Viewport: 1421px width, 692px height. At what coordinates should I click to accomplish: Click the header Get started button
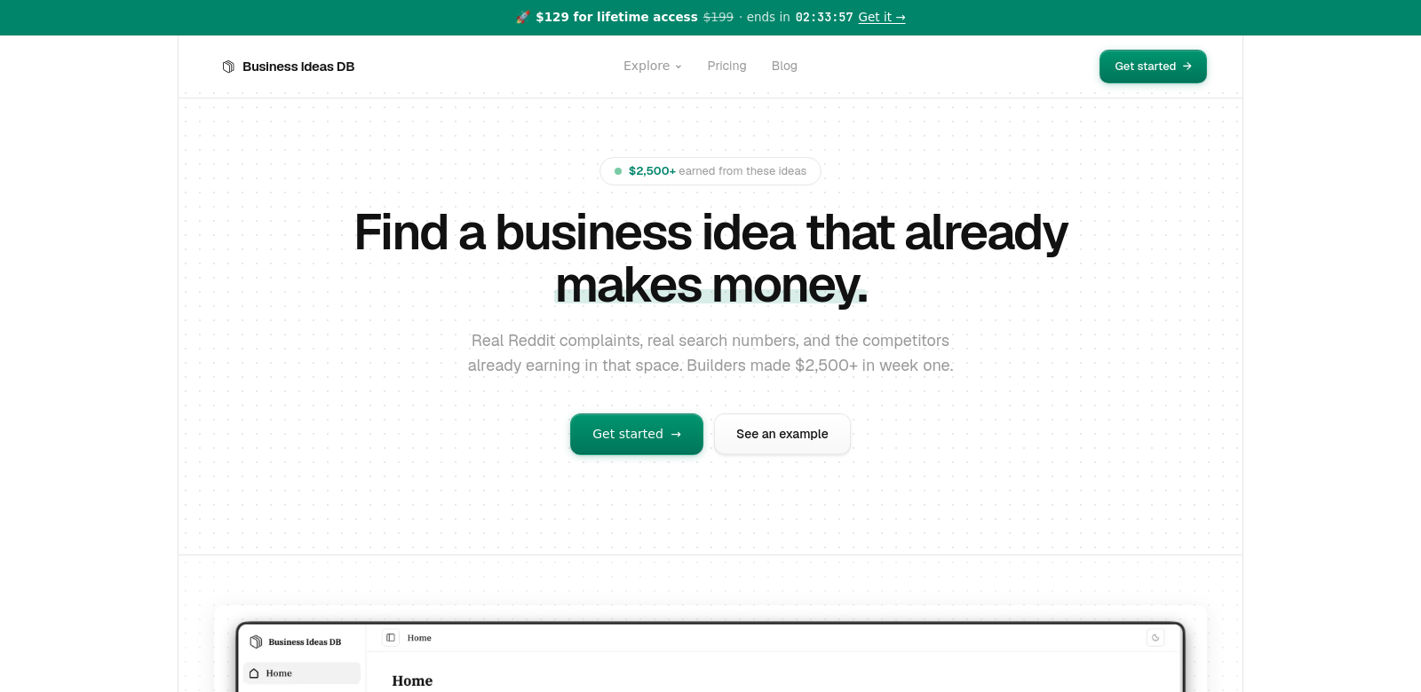[x=1153, y=67]
